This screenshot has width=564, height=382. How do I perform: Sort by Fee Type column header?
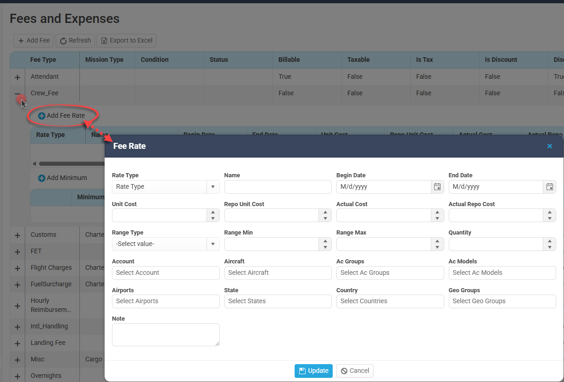tap(43, 60)
